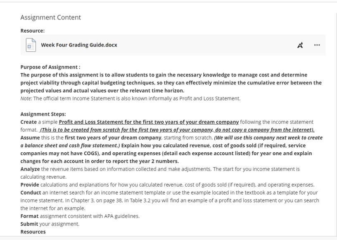Select the Purpose of Assignment heading
337x240 pixels.
click(50, 67)
